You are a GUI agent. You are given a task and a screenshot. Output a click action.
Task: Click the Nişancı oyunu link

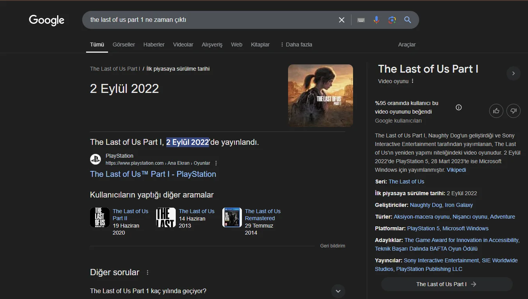click(x=470, y=217)
